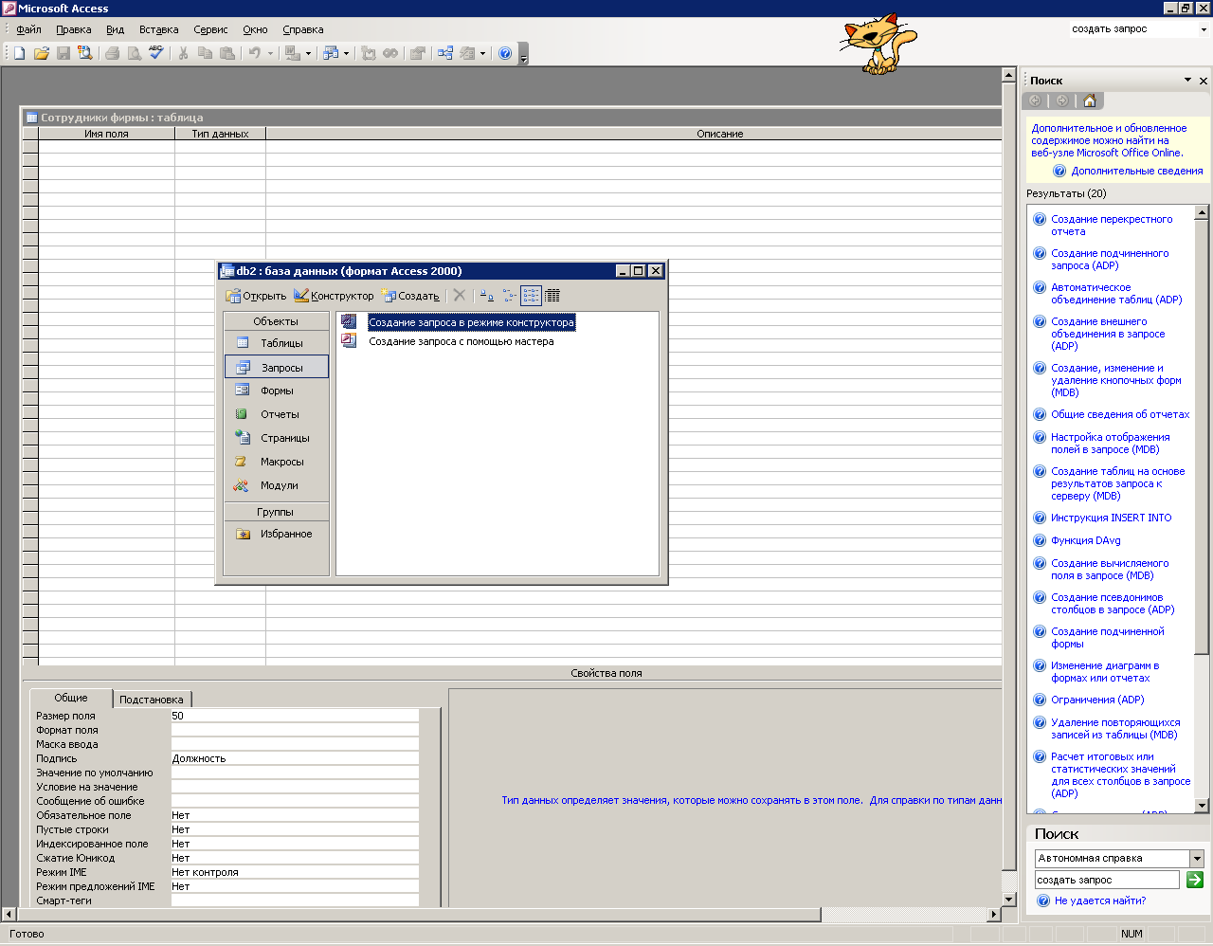Open the Страницы objects category

tap(277, 438)
